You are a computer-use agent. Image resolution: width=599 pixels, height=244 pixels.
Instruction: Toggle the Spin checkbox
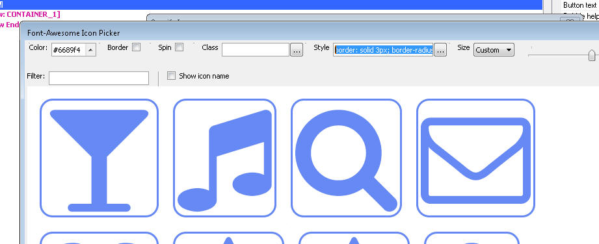coord(179,47)
